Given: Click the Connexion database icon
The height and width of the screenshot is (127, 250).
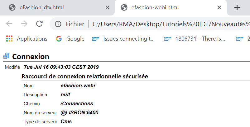Looking at the screenshot, I should coord(6,56).
